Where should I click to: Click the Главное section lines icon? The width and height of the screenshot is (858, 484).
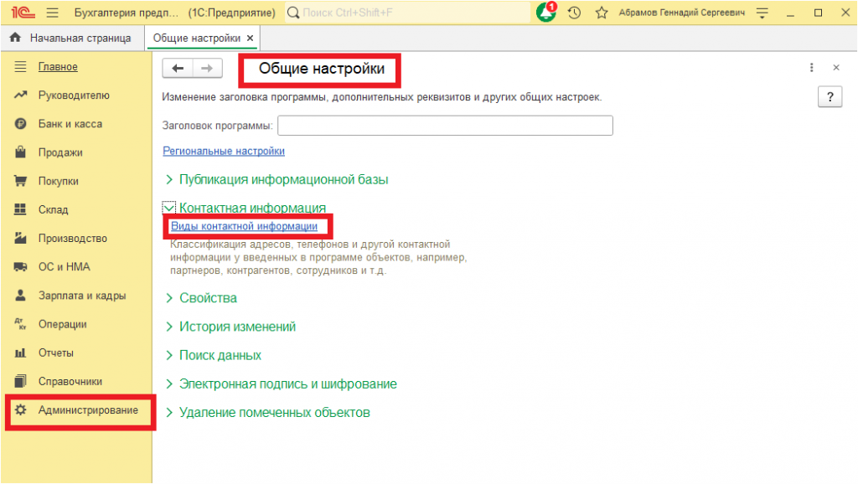point(20,67)
